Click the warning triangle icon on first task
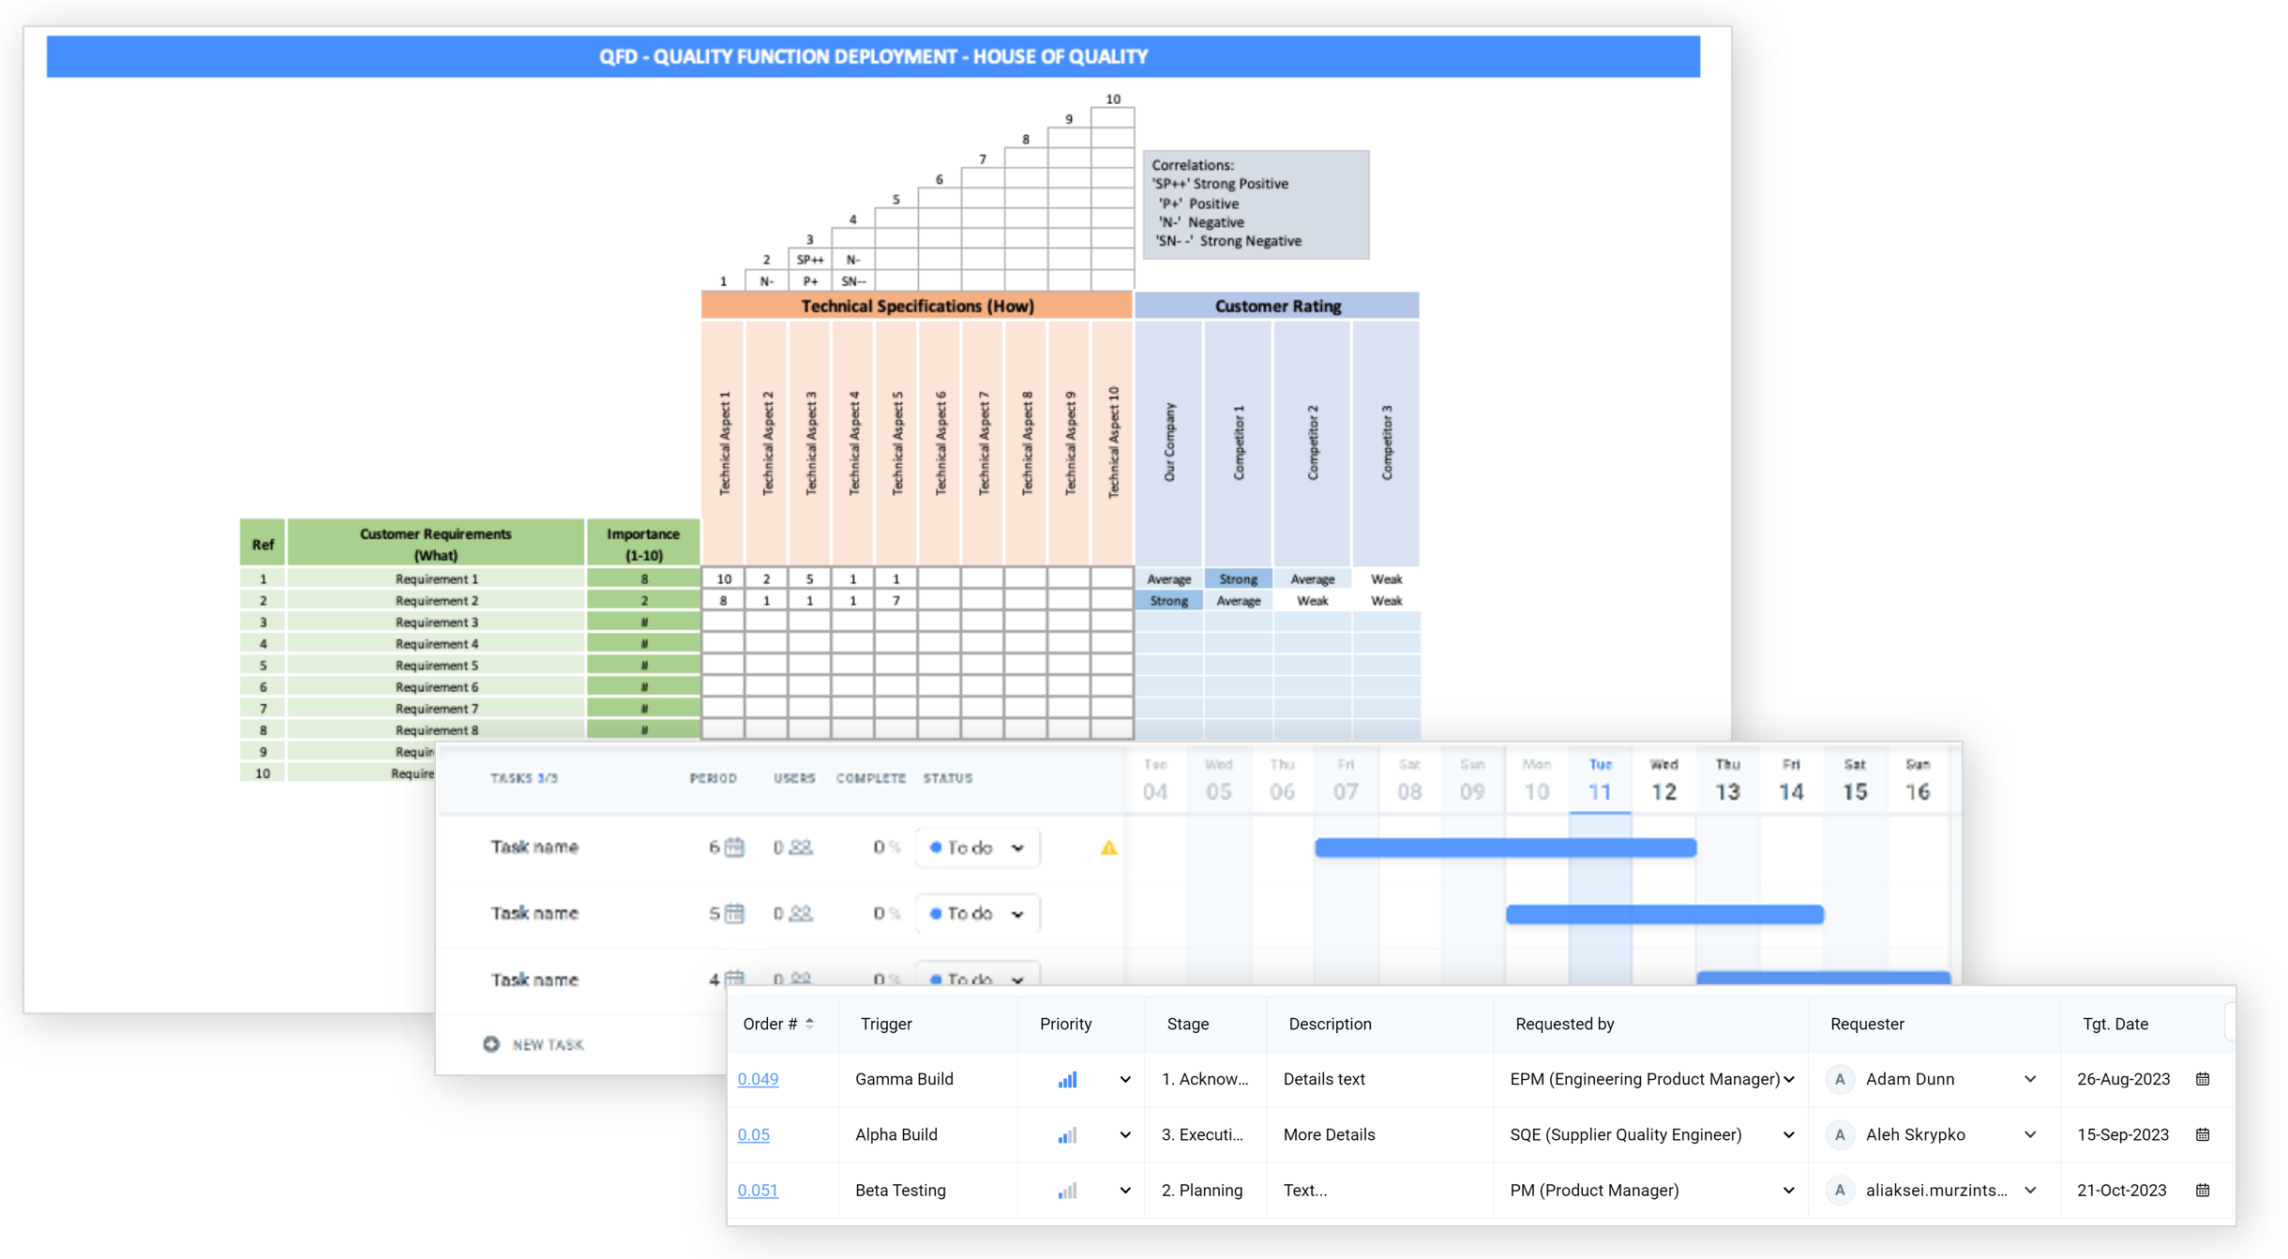Screen dimensions: 2288x1259 [x=1108, y=847]
